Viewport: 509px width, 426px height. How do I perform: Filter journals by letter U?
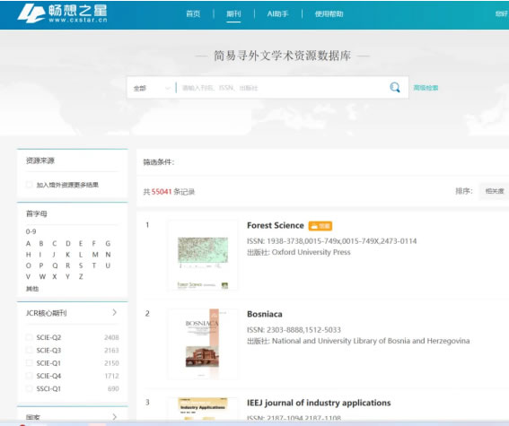[x=108, y=265]
